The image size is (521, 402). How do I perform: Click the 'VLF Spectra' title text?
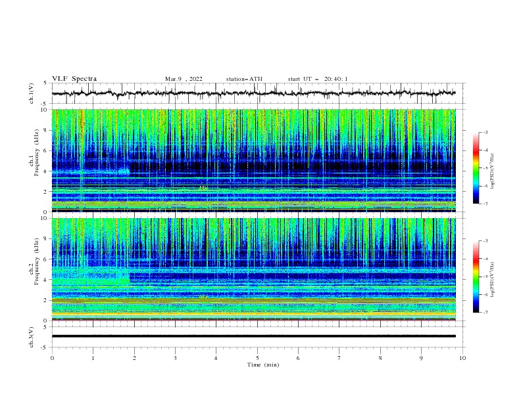click(x=74, y=79)
